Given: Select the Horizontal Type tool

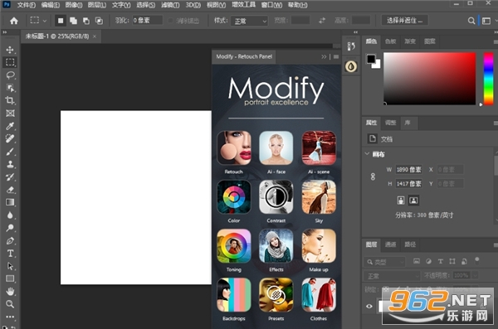Looking at the screenshot, I should (x=10, y=254).
